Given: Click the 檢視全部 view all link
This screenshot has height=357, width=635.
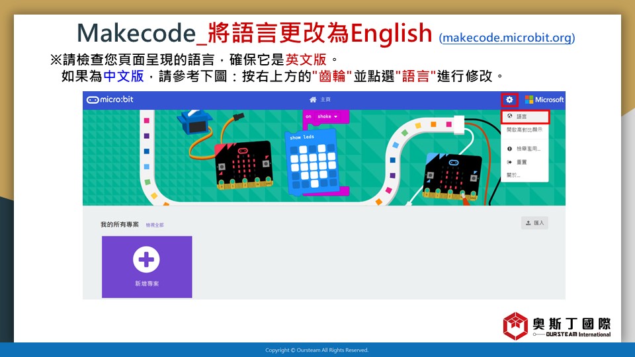Looking at the screenshot, I should coord(155,225).
